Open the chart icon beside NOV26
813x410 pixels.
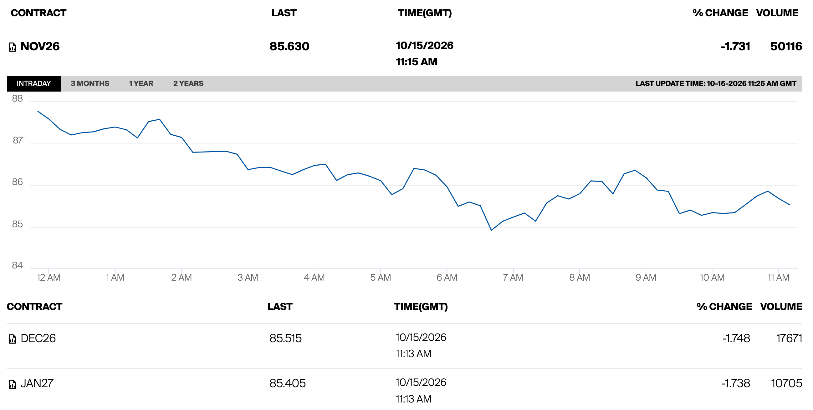12,47
